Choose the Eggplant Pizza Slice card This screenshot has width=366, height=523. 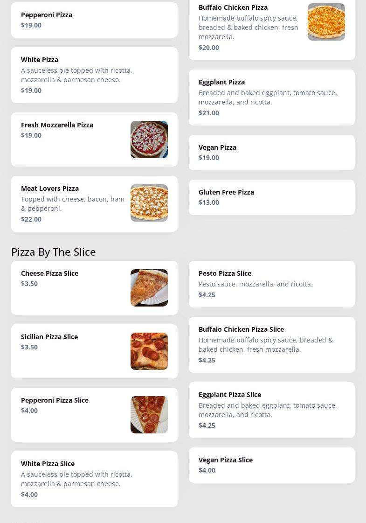click(271, 410)
